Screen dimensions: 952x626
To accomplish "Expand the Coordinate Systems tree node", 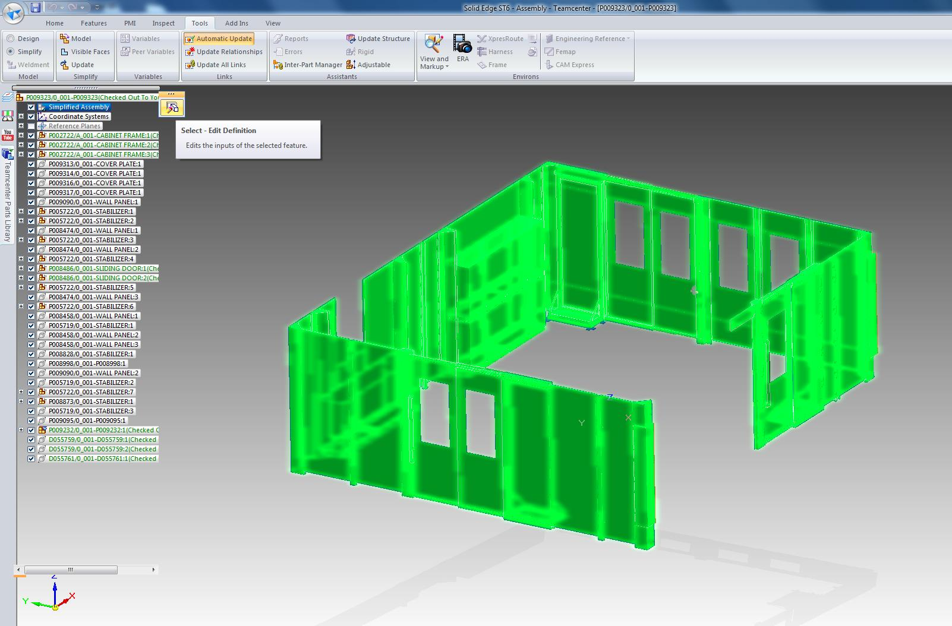I will (21, 116).
